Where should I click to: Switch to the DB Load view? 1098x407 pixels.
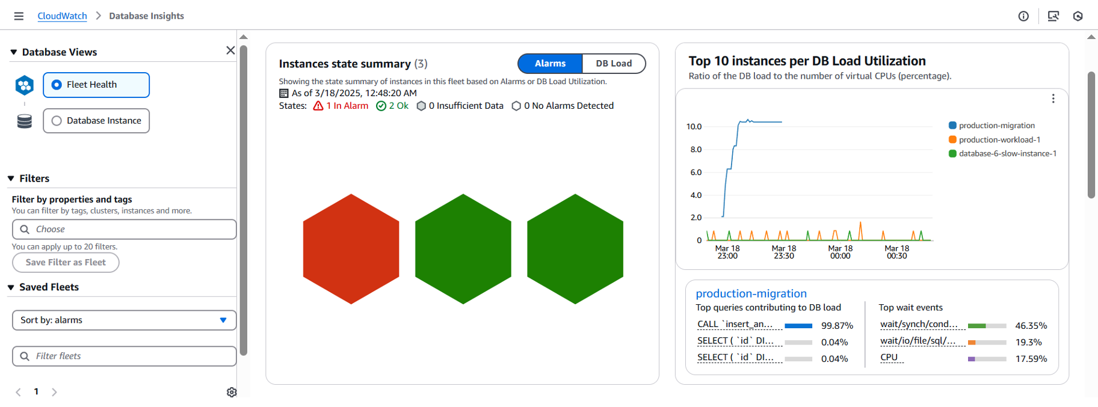coord(614,64)
